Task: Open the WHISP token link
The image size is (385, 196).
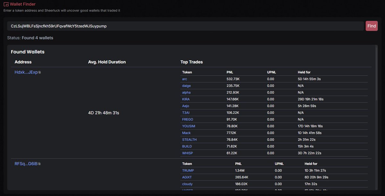Action: pos(187,153)
